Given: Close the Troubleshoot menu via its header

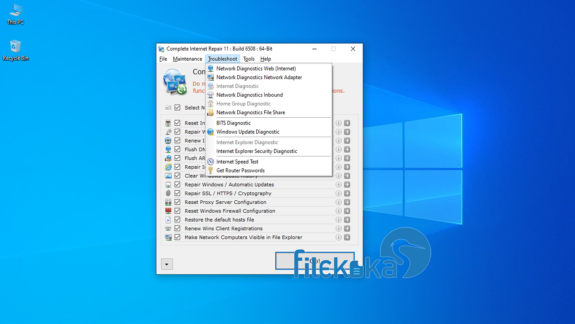Looking at the screenshot, I should tap(223, 59).
